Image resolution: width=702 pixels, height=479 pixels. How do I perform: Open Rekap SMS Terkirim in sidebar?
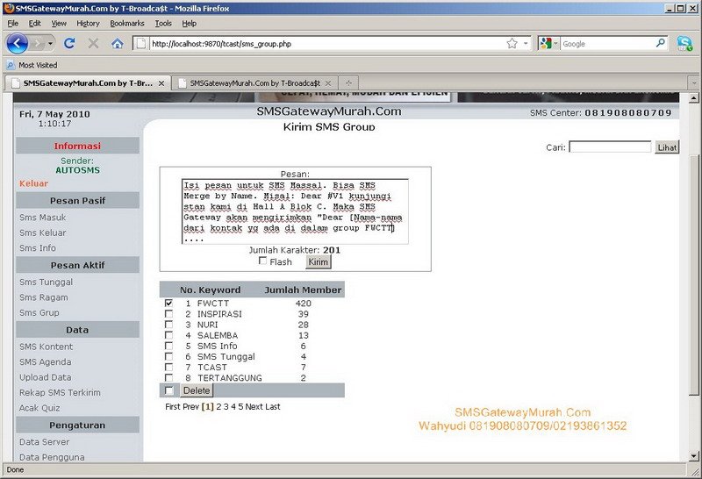[60, 393]
